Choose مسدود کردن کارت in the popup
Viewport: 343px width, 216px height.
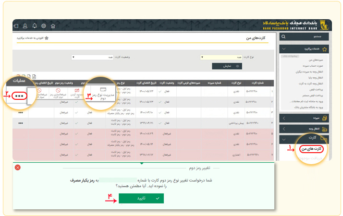(77, 93)
